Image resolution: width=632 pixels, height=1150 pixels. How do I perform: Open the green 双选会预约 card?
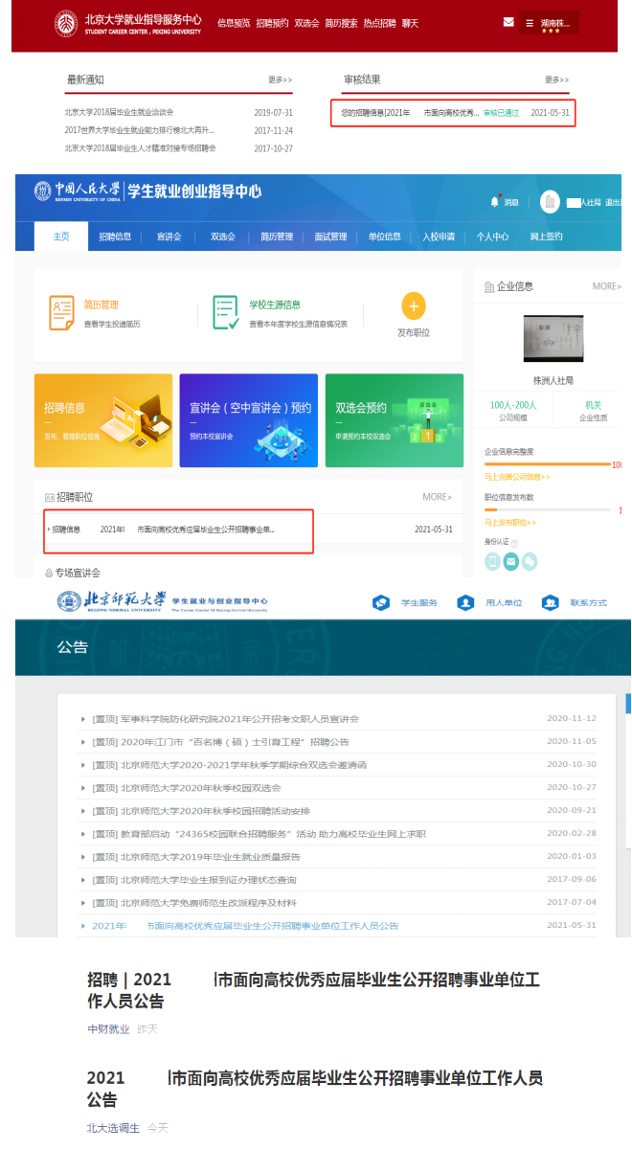[395, 420]
